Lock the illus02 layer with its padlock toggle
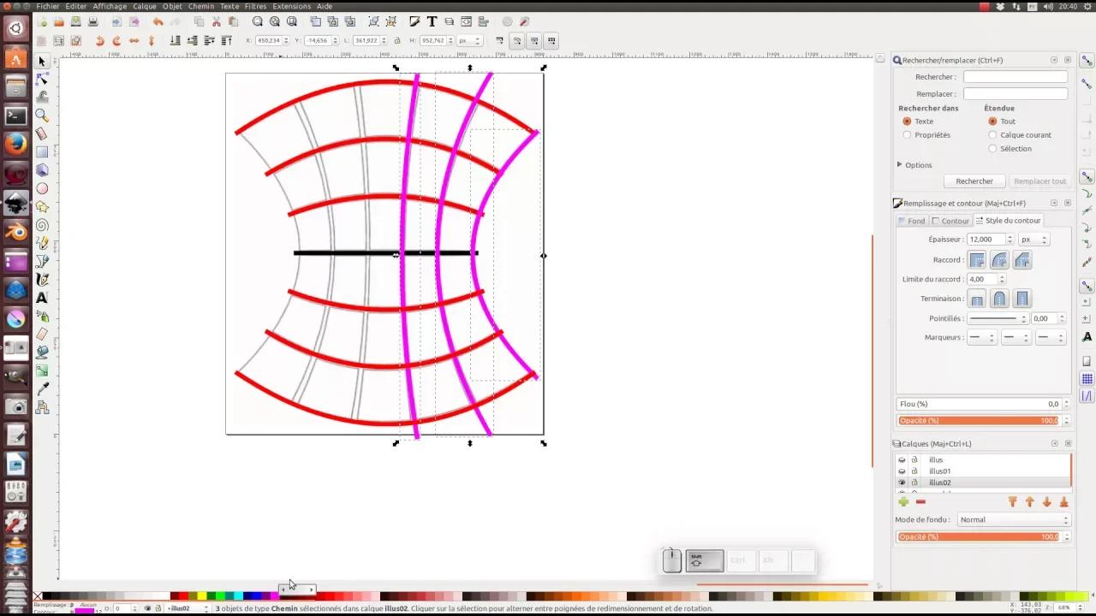 [914, 483]
